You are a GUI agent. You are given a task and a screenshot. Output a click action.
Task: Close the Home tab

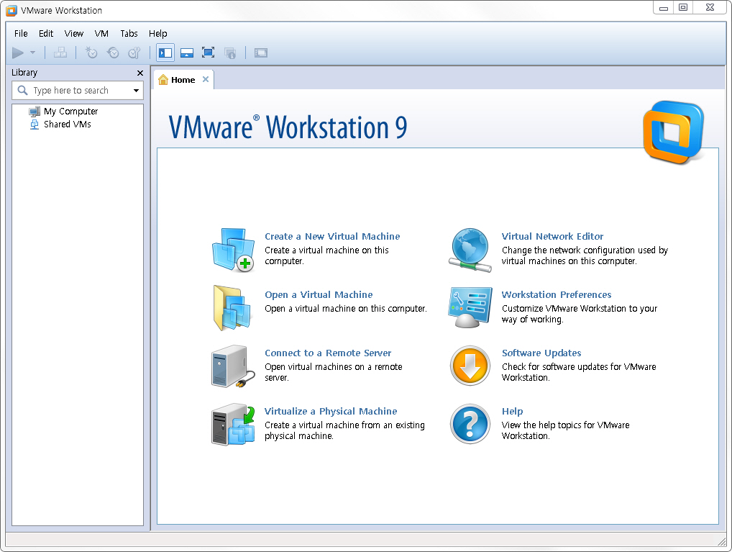point(206,79)
